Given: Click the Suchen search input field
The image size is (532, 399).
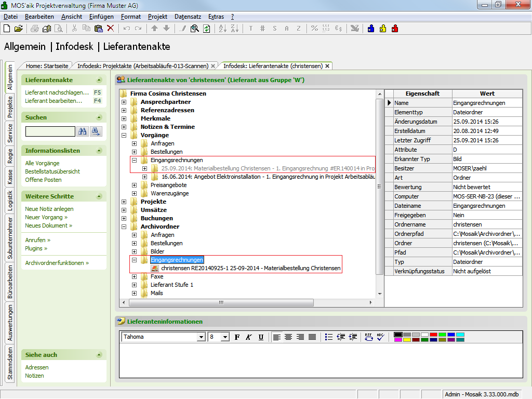Looking at the screenshot, I should click(x=50, y=131).
